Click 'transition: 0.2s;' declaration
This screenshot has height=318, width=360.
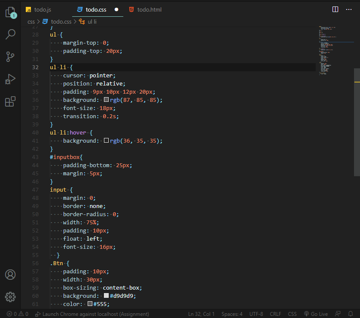[91, 116]
